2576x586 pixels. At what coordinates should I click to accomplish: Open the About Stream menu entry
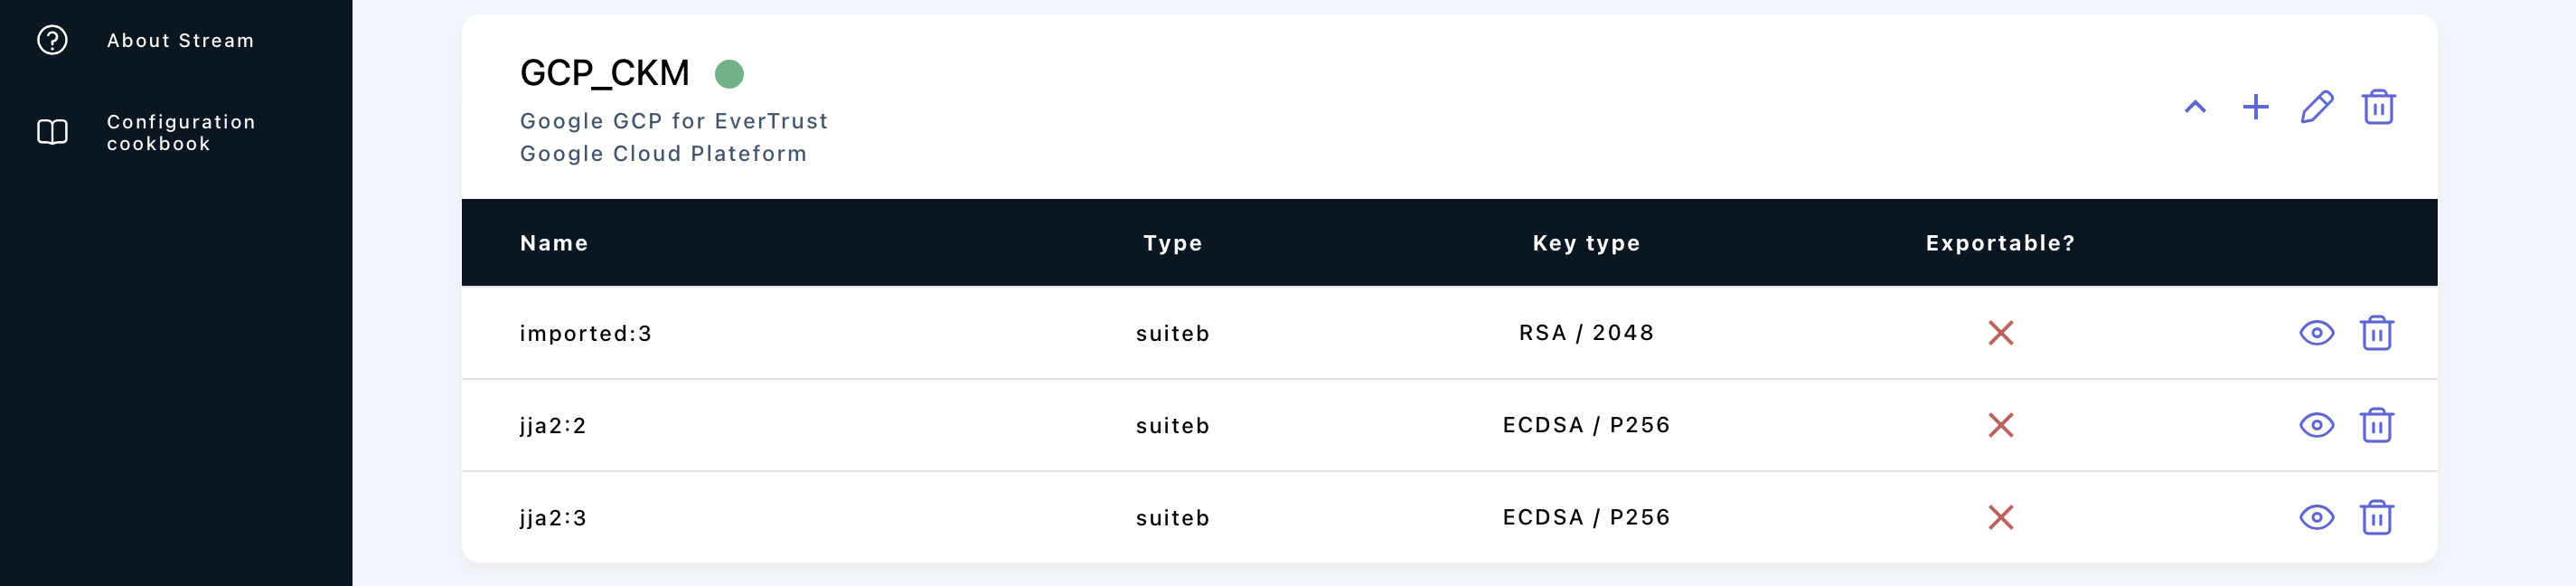[x=181, y=41]
